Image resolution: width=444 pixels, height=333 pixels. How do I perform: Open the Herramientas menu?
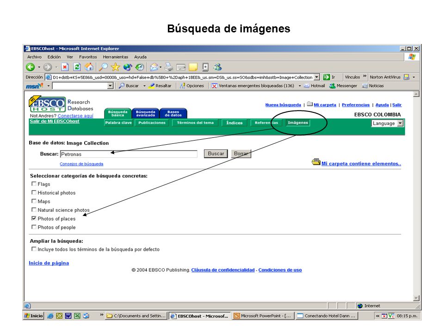(x=116, y=57)
